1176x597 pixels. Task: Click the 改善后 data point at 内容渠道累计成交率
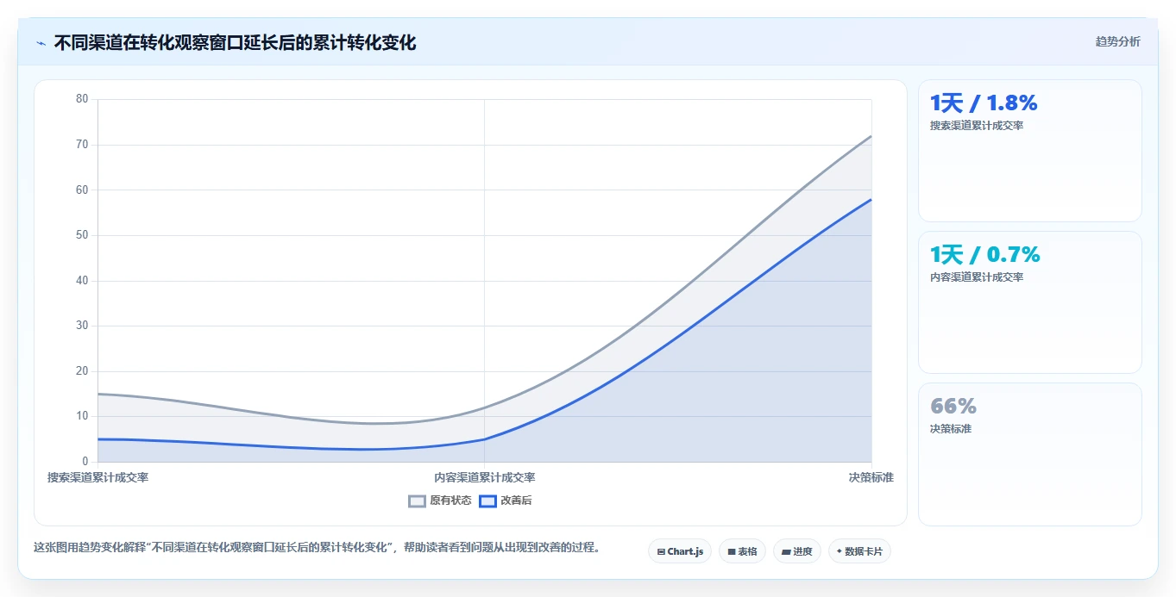(x=485, y=439)
